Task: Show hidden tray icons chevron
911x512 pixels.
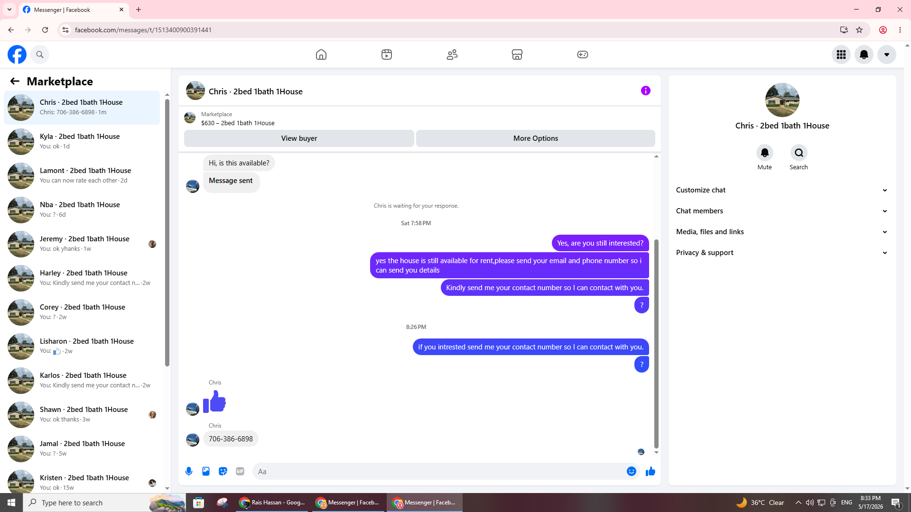Action: [x=798, y=503]
